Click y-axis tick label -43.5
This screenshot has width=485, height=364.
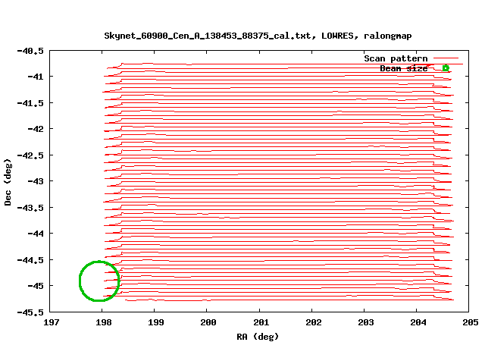point(30,208)
